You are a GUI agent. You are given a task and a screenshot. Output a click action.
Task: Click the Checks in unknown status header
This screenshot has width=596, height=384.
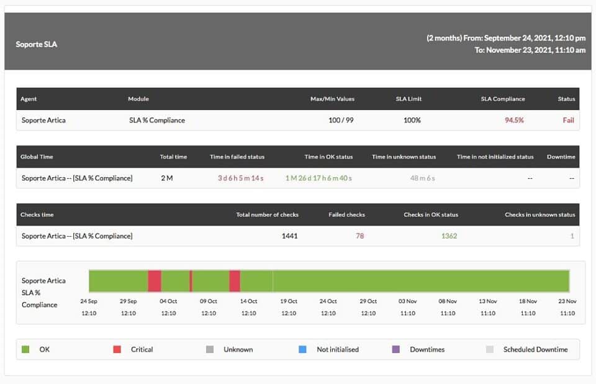(x=540, y=214)
